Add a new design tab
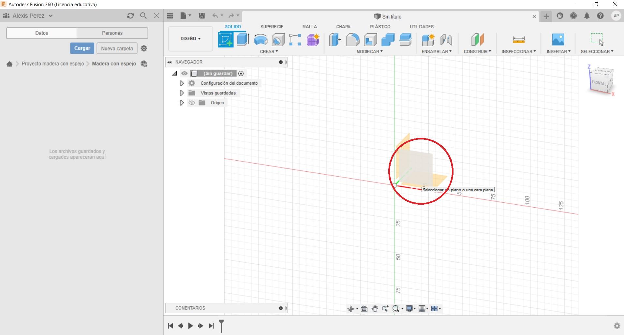This screenshot has height=335, width=624. click(x=546, y=16)
